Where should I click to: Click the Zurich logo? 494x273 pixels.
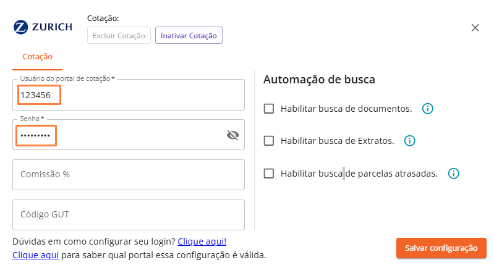coord(43,27)
